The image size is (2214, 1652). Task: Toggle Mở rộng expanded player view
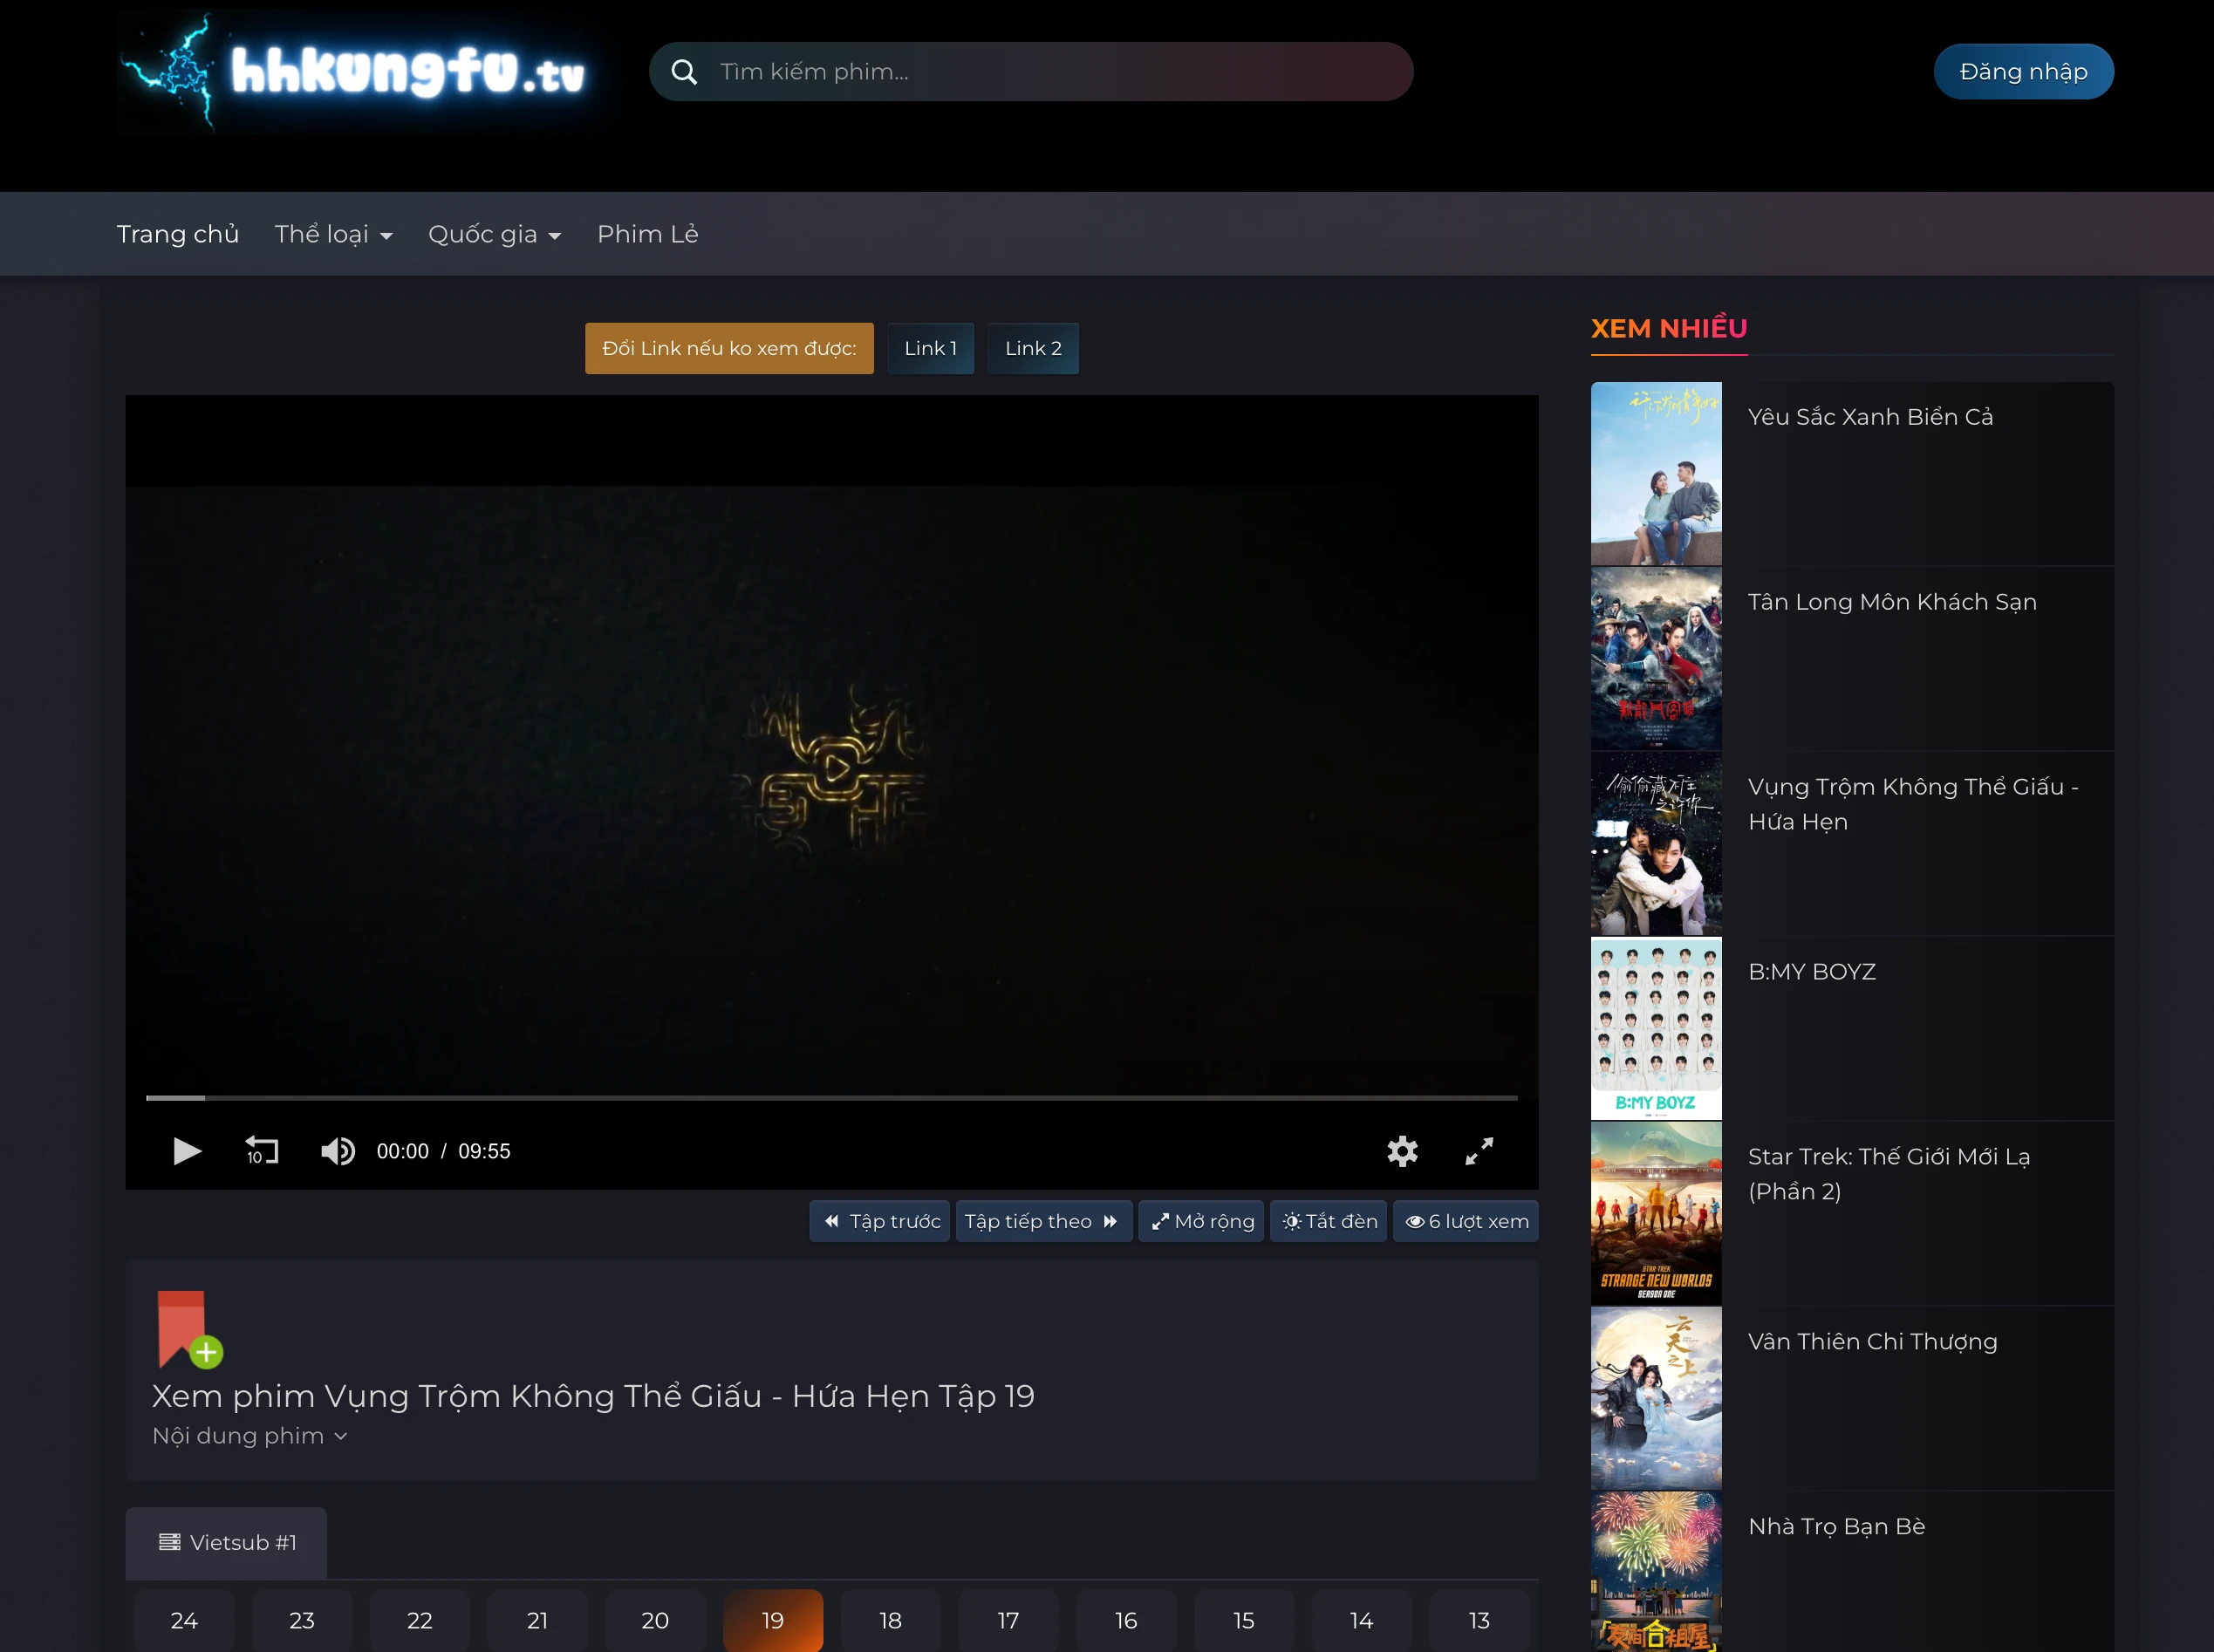[1201, 1221]
